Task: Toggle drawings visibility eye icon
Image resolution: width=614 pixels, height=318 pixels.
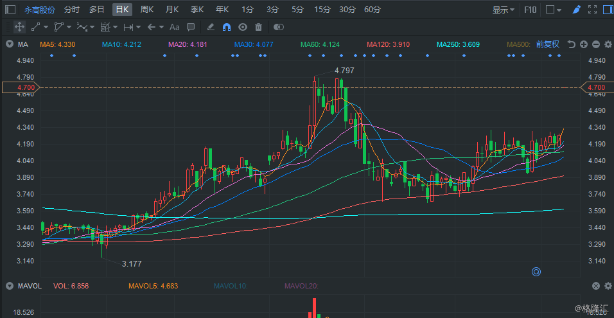Action: pyautogui.click(x=243, y=27)
